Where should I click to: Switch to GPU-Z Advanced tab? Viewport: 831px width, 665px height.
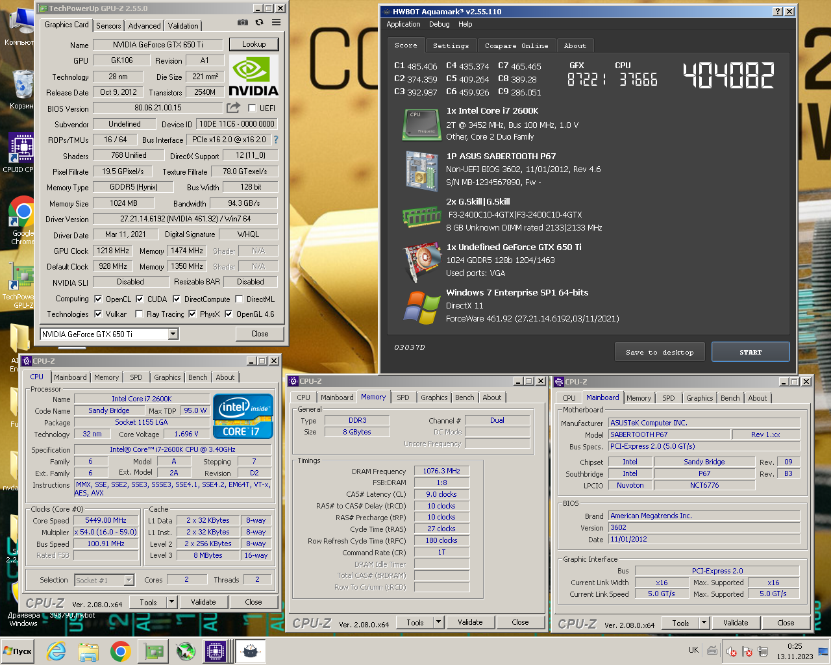click(144, 26)
